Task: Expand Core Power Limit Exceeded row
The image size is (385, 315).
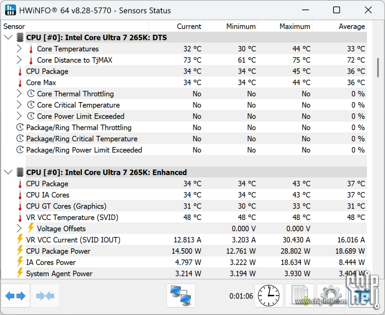Action: pos(19,116)
